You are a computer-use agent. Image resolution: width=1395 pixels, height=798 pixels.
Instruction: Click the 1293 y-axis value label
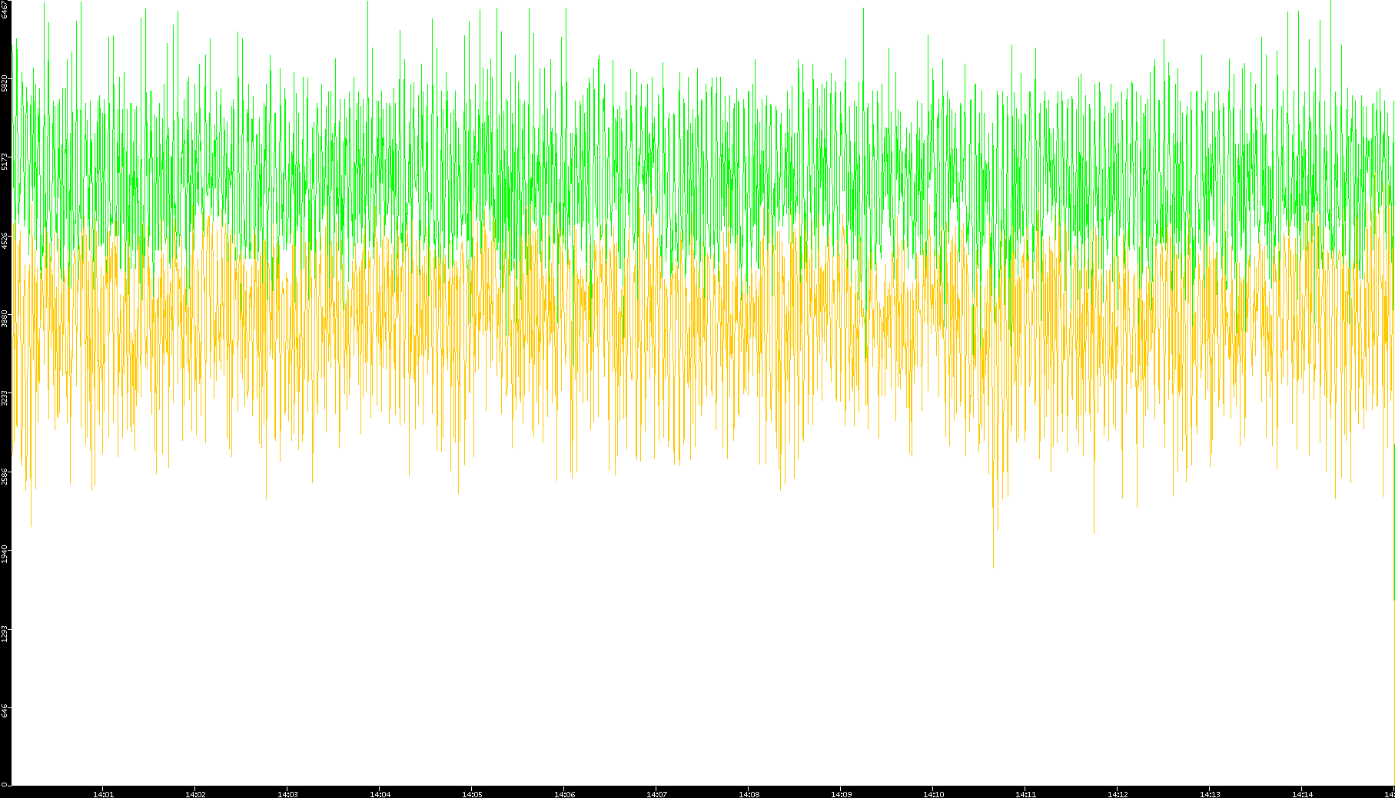click(5, 634)
